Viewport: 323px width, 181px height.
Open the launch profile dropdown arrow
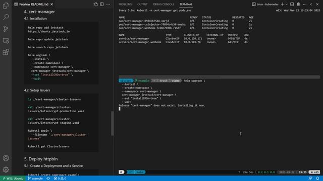286,5
